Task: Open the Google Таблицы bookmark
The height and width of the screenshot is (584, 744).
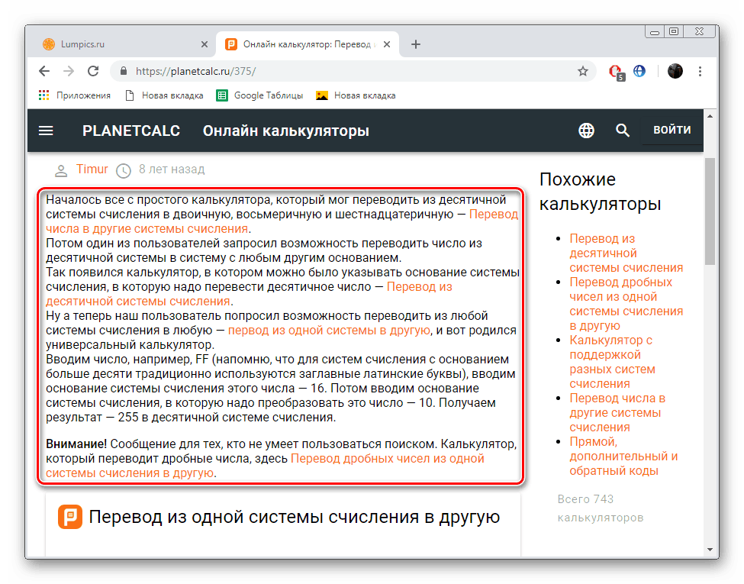Action: coord(259,95)
